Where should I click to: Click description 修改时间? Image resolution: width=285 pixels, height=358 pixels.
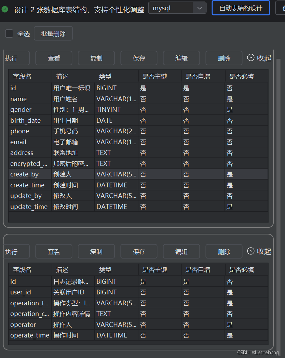point(66,207)
